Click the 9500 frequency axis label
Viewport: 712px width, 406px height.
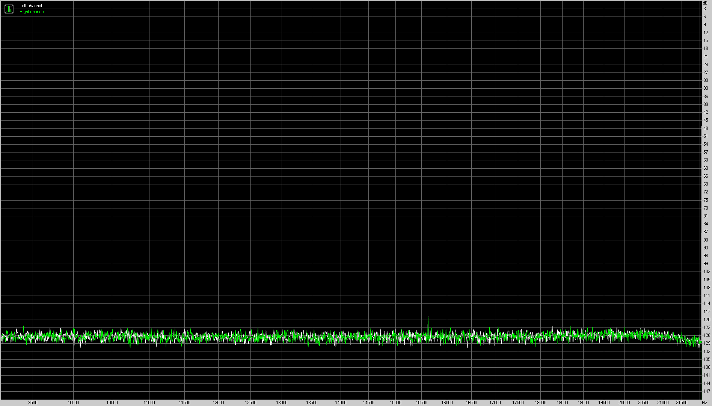click(x=33, y=403)
